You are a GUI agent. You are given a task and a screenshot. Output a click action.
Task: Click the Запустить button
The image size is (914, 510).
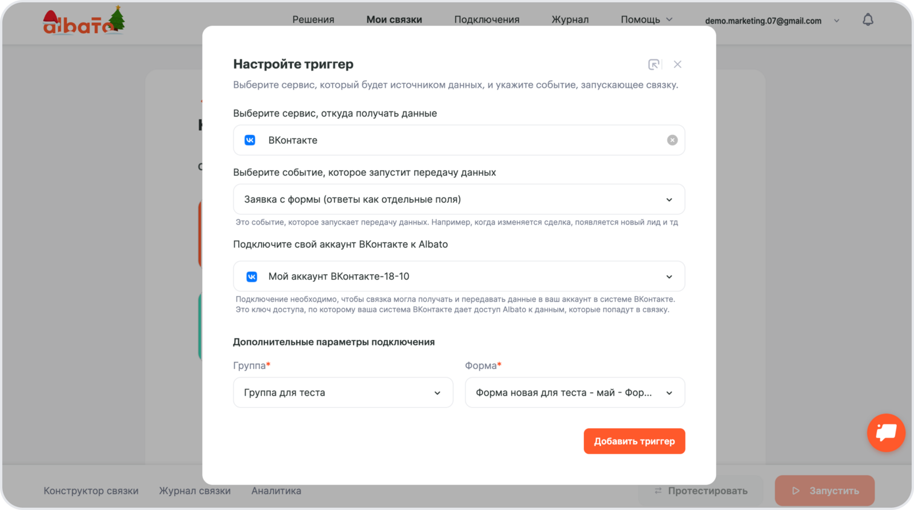click(x=824, y=491)
